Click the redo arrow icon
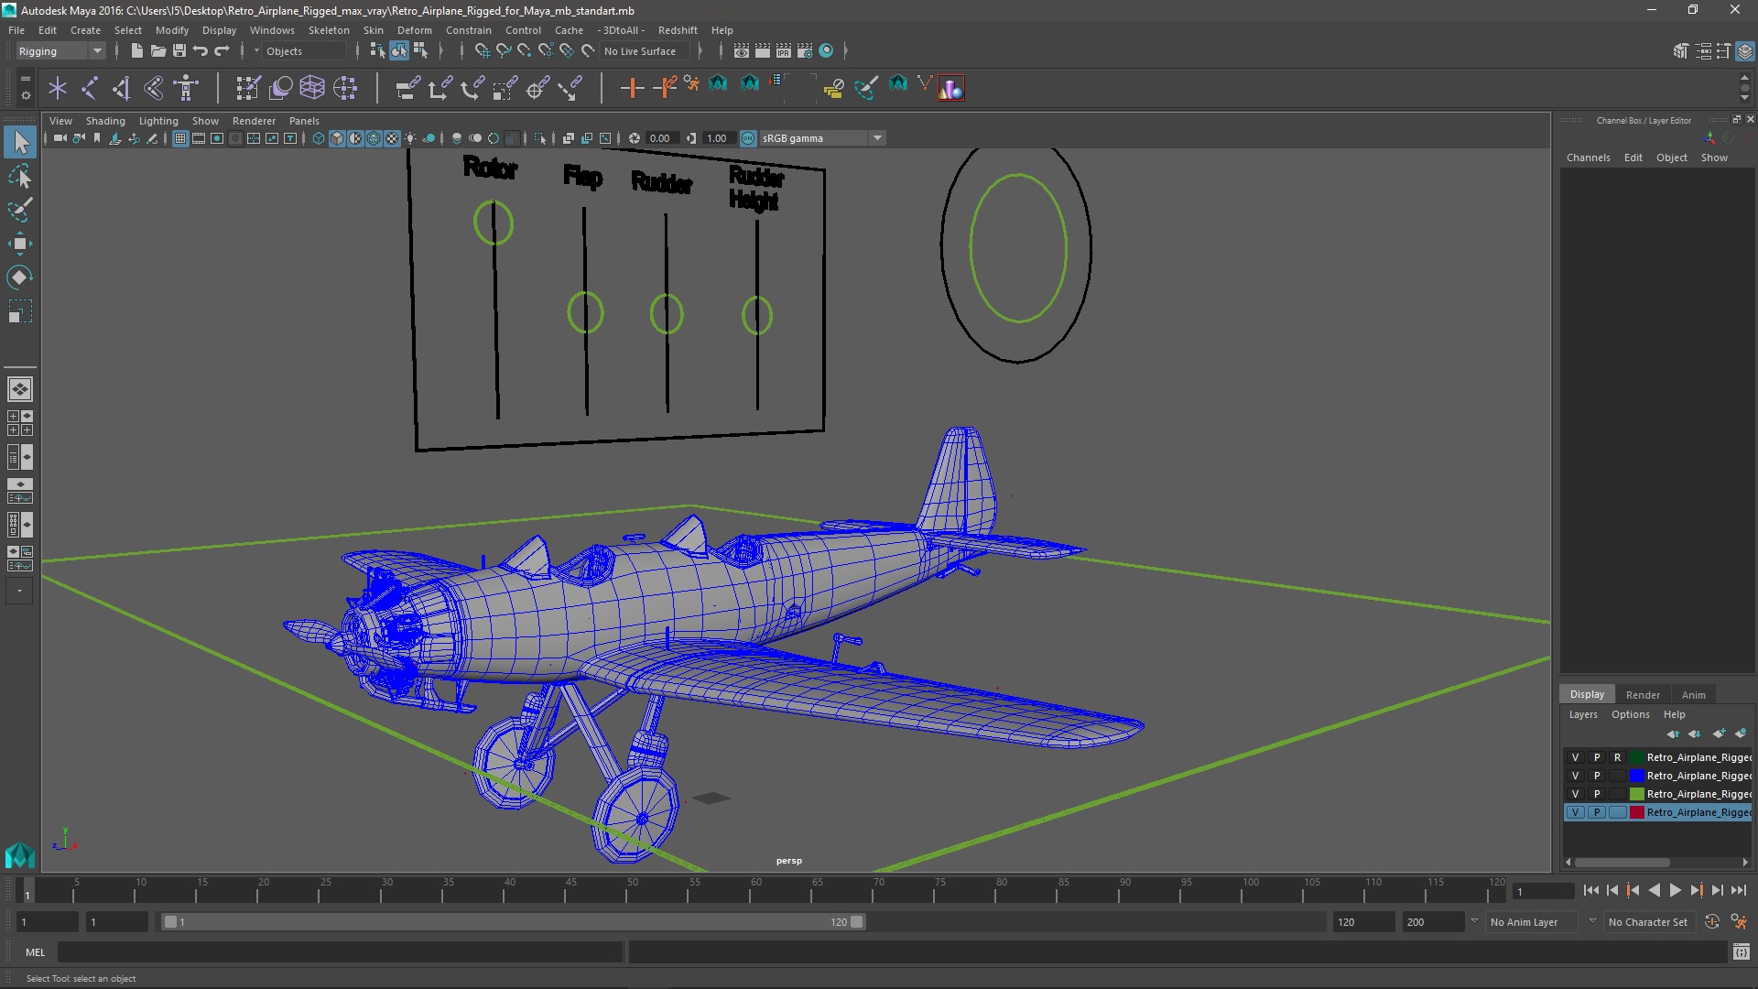 (x=222, y=51)
